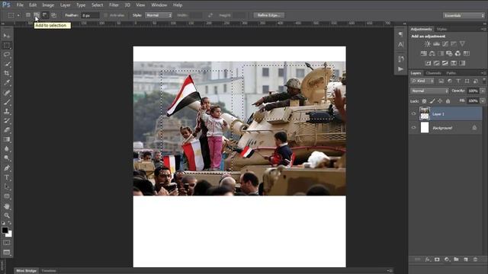Click the Refine Edge button
The height and width of the screenshot is (274, 488).
point(269,15)
